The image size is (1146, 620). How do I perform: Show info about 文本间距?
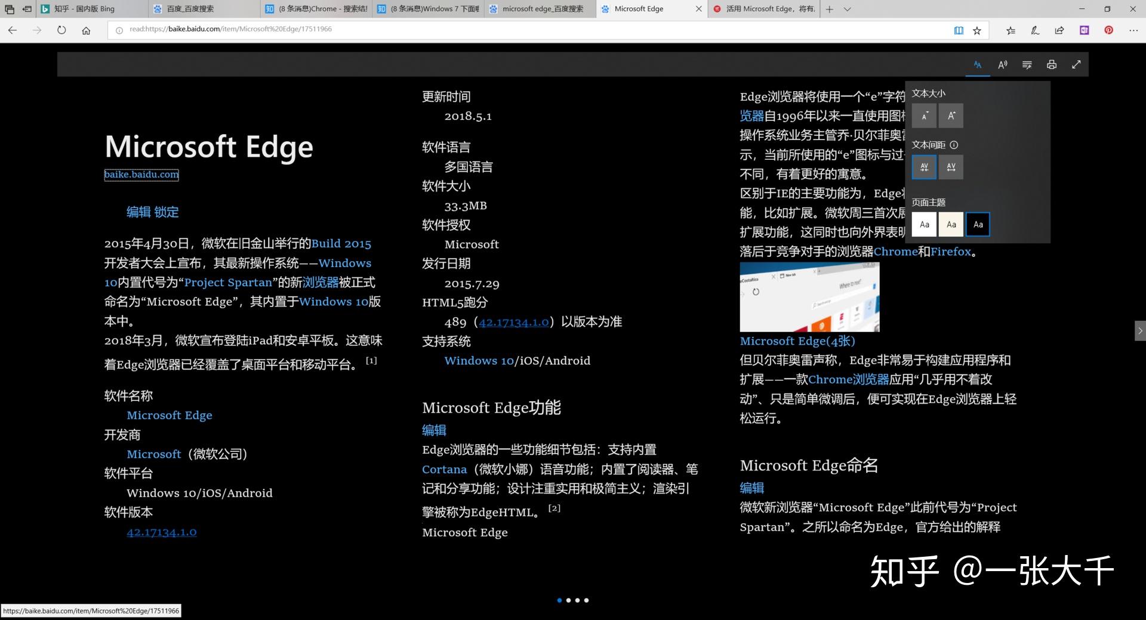954,145
